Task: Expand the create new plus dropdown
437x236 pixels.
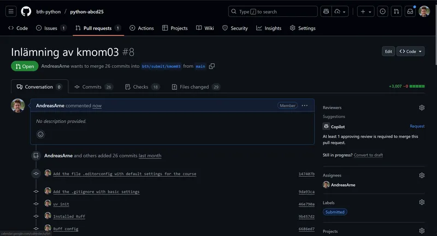Action: [x=365, y=11]
